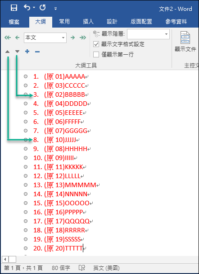199x274 pixels.
Task: Select outline bullet for AAAAA line
Action: coord(26,76)
